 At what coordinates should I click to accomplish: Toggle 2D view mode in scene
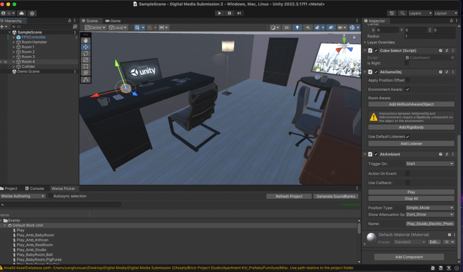(x=286, y=28)
